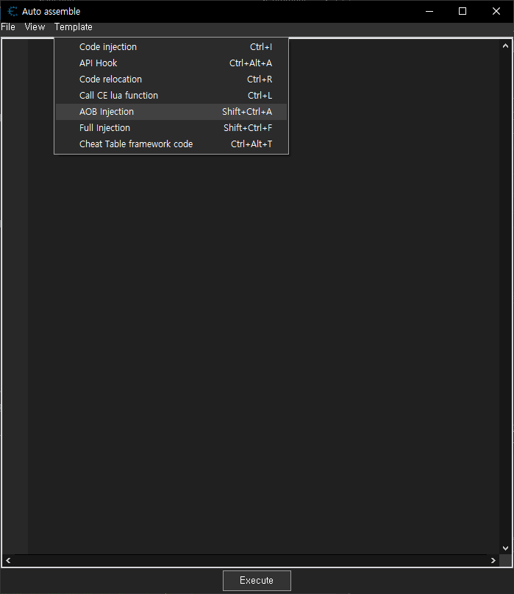Click the vertical scrollbar up arrow
Viewport: 514px width, 594px height.
coord(505,46)
